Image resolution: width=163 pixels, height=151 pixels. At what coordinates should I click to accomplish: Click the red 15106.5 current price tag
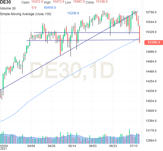[x=153, y=42]
